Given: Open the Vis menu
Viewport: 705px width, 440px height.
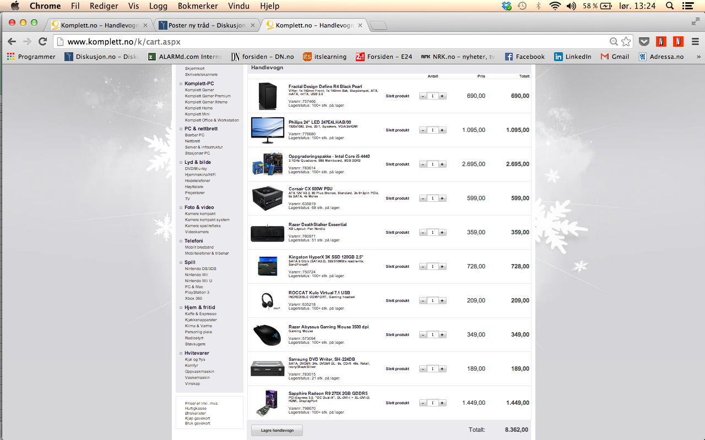Looking at the screenshot, I should [133, 6].
